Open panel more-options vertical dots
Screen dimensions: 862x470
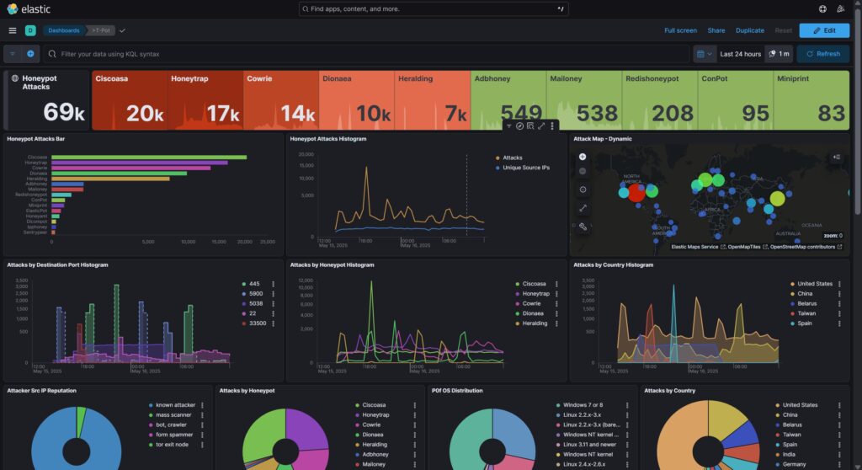(x=552, y=126)
